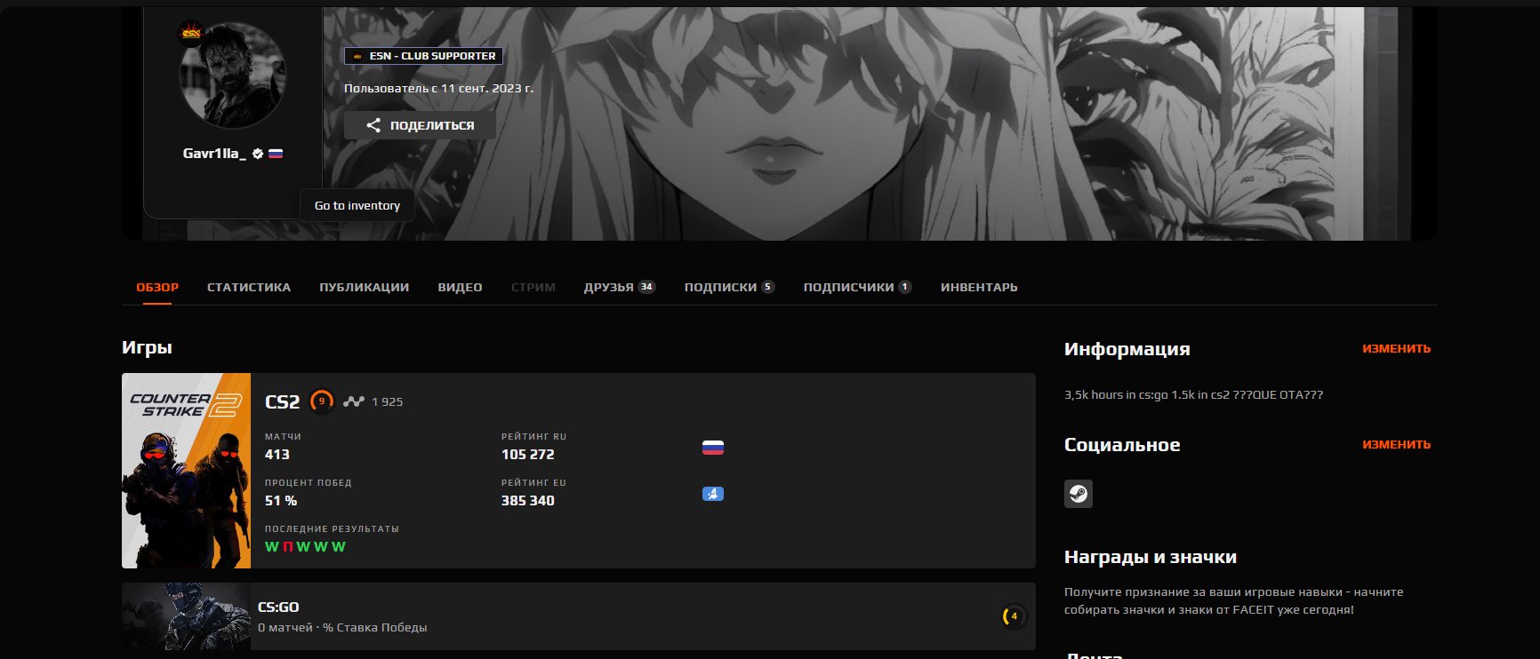Image resolution: width=1540 pixels, height=659 pixels.
Task: Click the Elo value 1 925
Action: point(387,401)
